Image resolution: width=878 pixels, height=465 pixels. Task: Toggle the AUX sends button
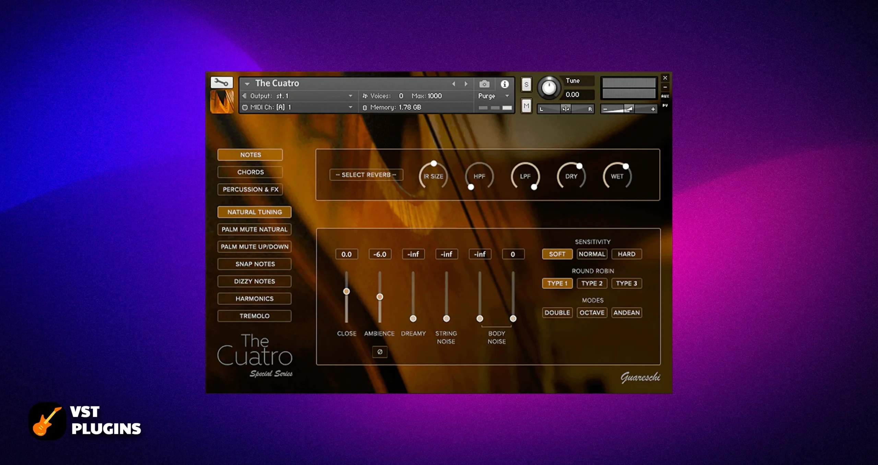coord(665,96)
